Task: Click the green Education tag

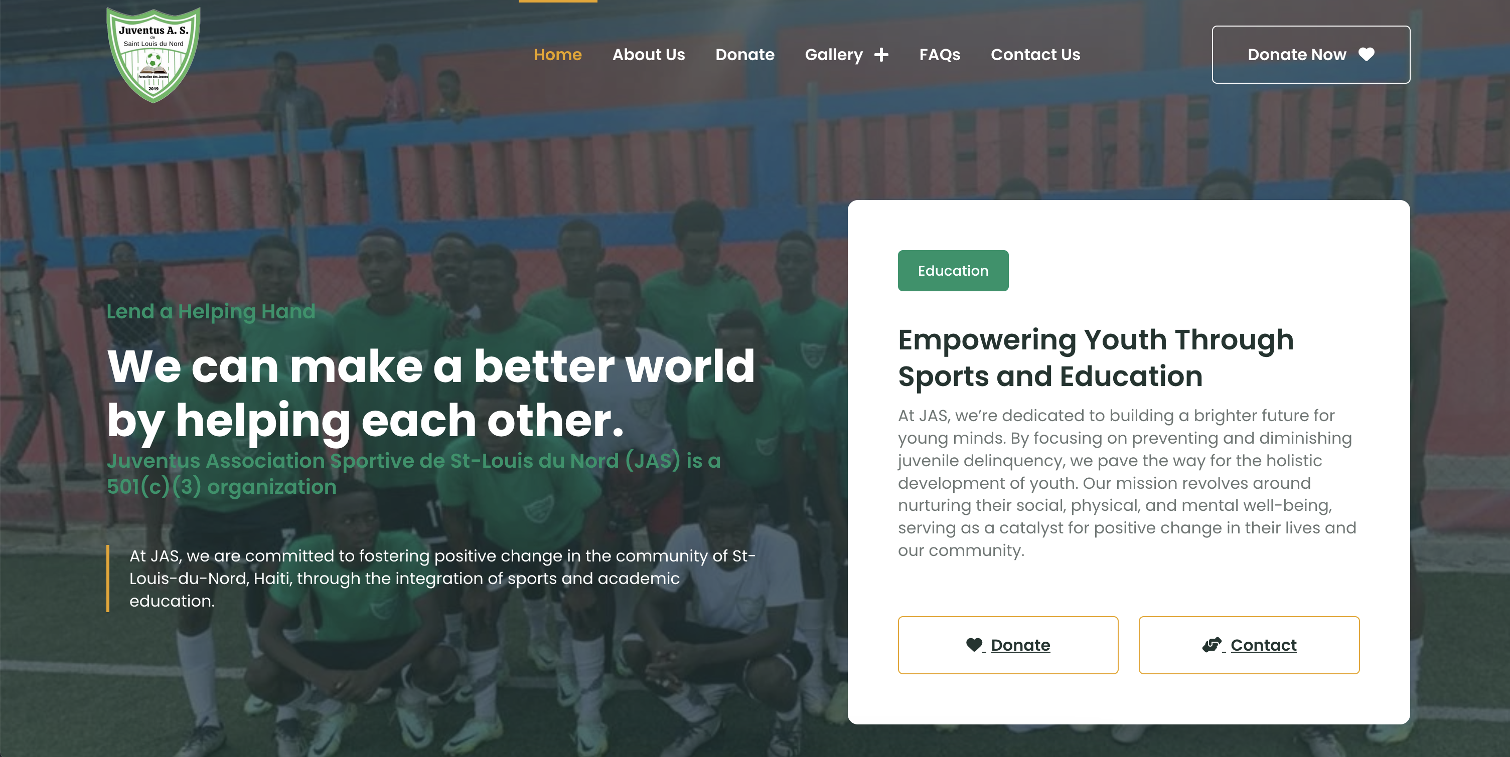Action: point(953,271)
